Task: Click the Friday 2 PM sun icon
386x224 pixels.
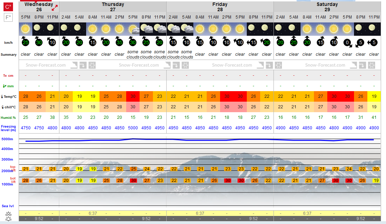Action: point(226,29)
